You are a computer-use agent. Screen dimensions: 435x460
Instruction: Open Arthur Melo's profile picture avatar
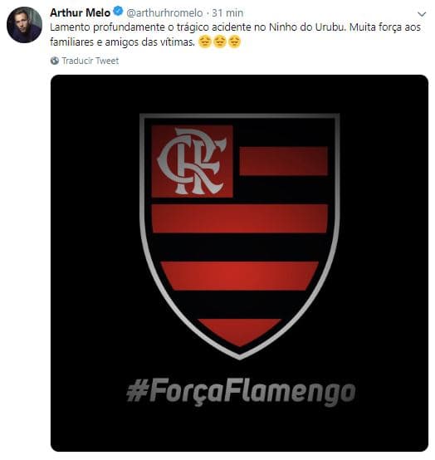click(x=24, y=25)
